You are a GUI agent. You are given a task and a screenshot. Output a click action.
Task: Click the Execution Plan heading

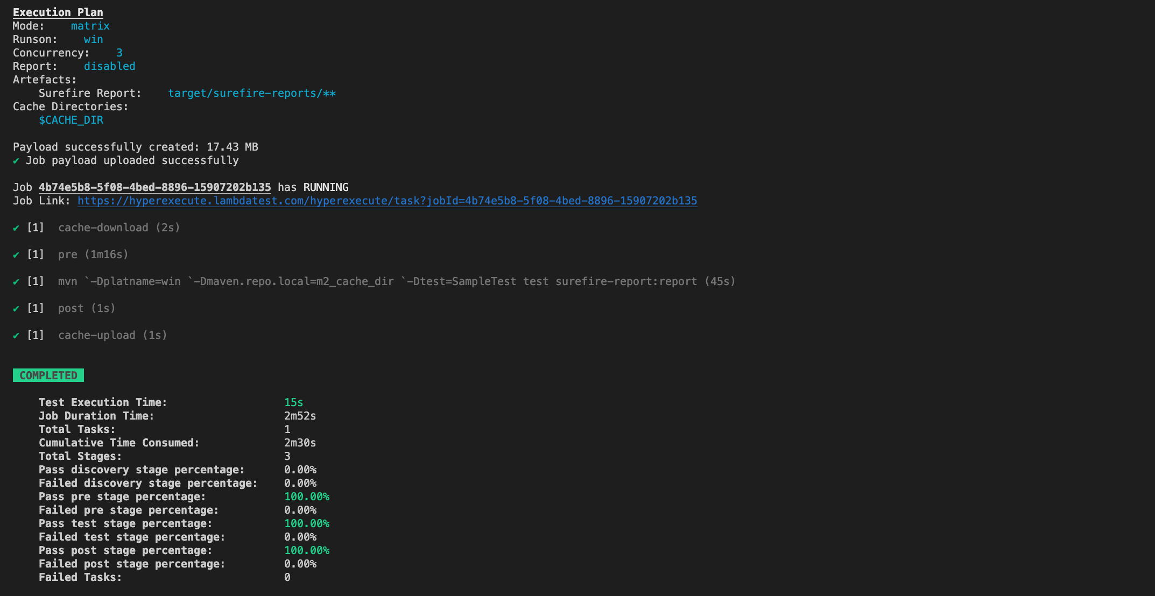point(58,12)
